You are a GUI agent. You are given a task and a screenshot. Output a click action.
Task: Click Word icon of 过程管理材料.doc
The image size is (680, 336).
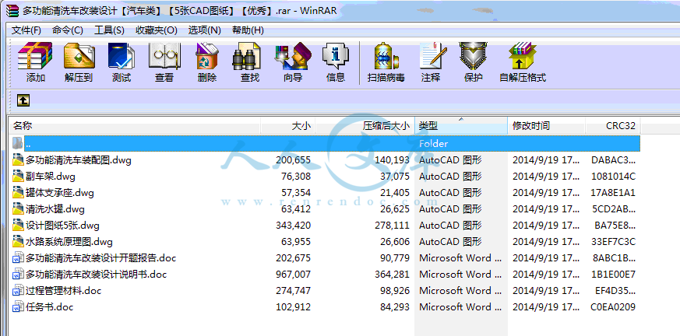pyautogui.click(x=18, y=291)
